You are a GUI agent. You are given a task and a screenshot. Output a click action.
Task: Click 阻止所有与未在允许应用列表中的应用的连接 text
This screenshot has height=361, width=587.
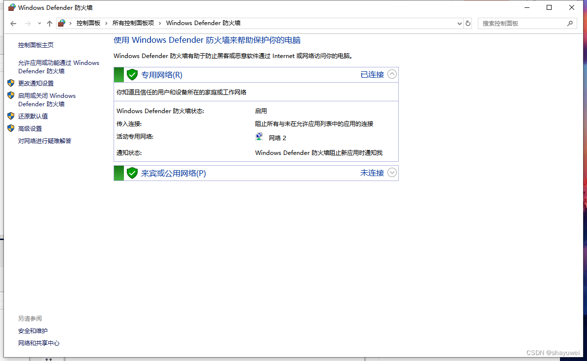tap(314, 123)
